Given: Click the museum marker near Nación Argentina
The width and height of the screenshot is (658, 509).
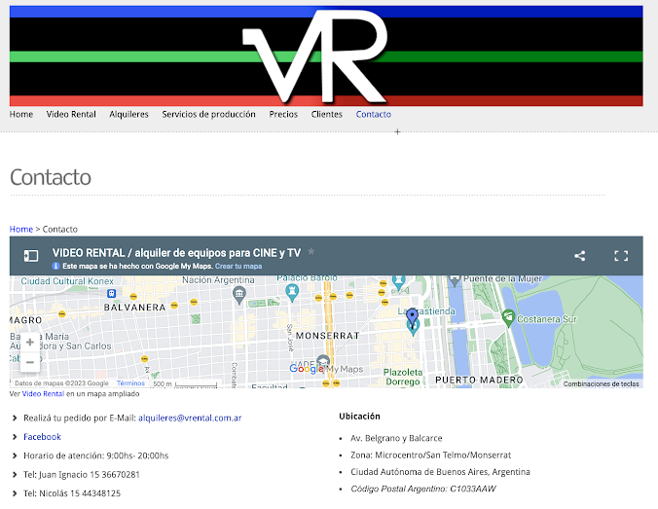Looking at the screenshot, I should pos(239,294).
